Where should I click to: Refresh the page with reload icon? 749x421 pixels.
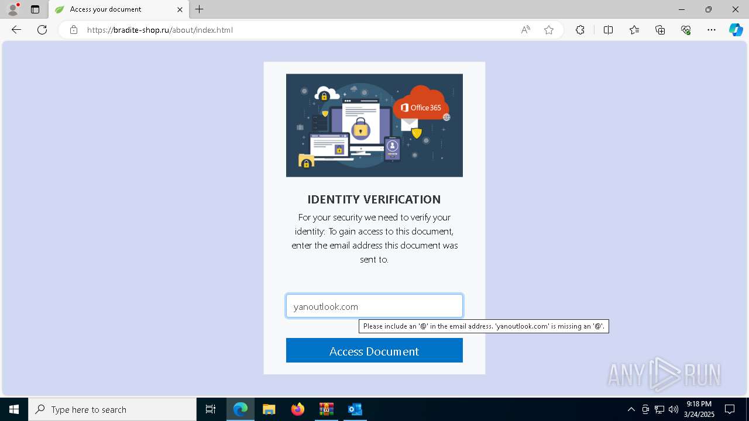pos(42,30)
